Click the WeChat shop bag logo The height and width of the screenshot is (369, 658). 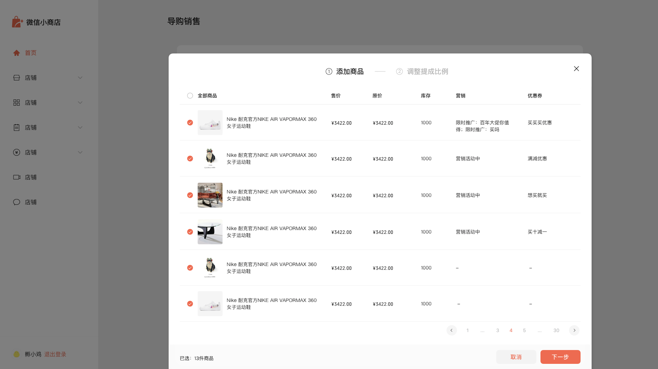[17, 22]
